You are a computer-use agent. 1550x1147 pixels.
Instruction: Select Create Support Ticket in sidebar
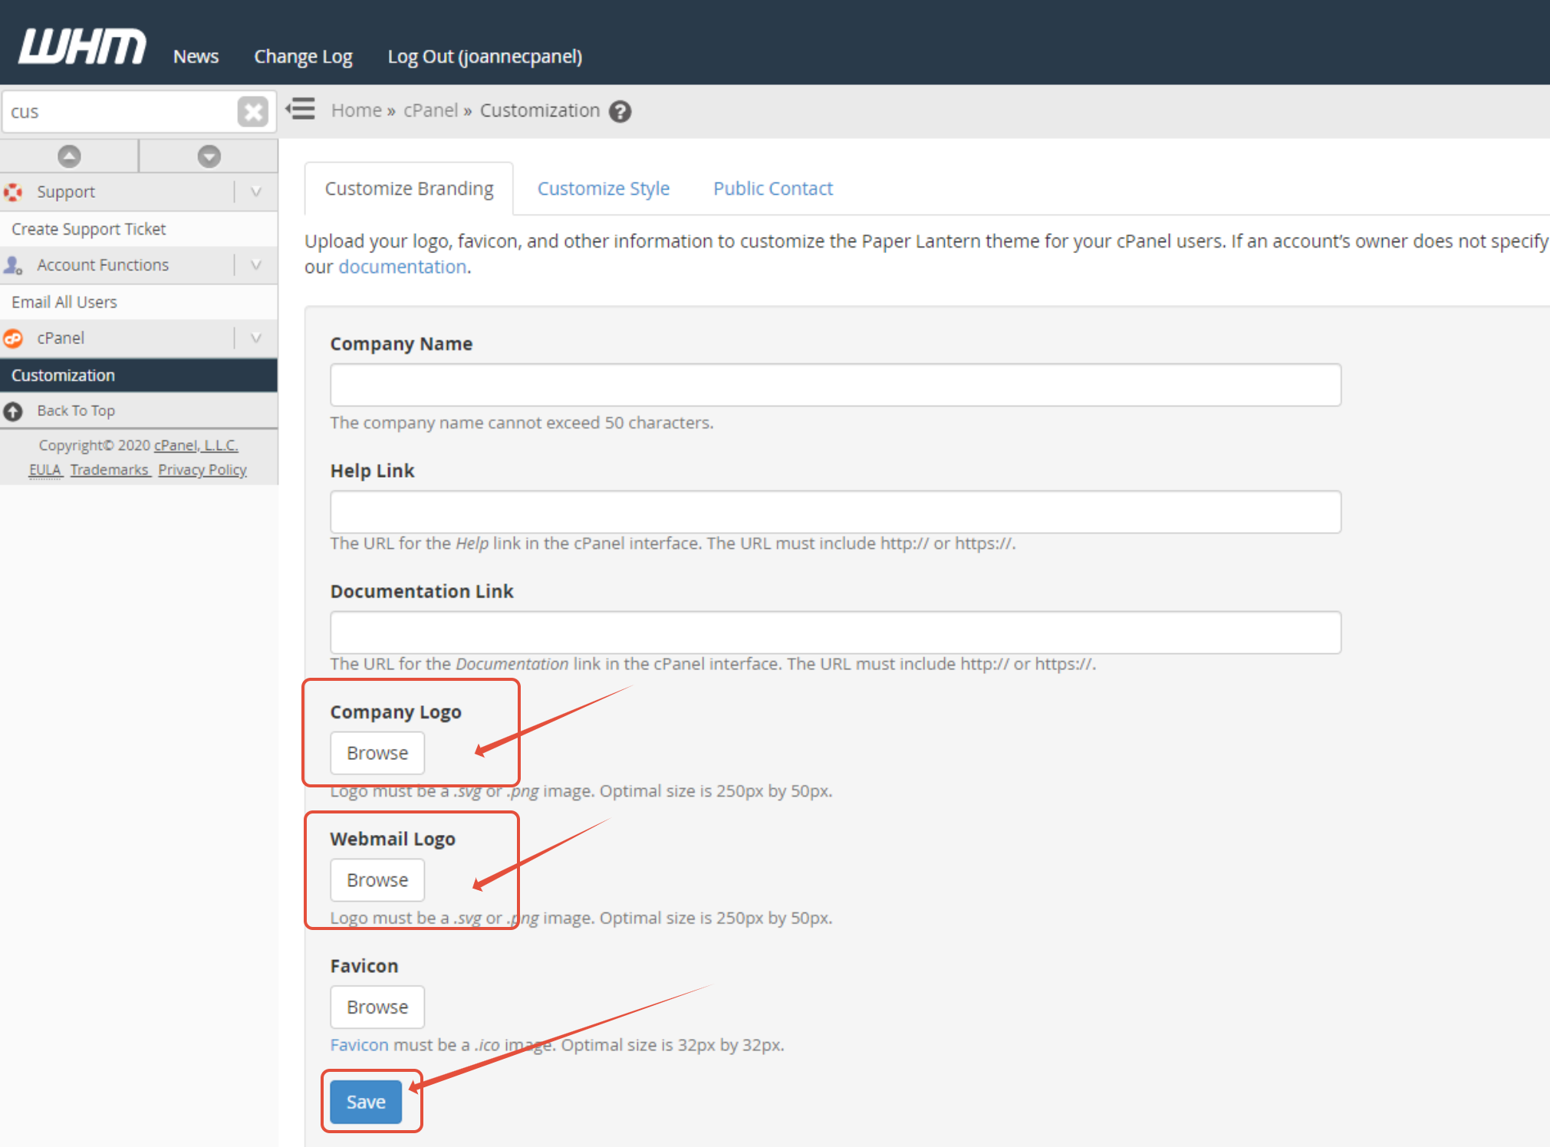click(88, 229)
